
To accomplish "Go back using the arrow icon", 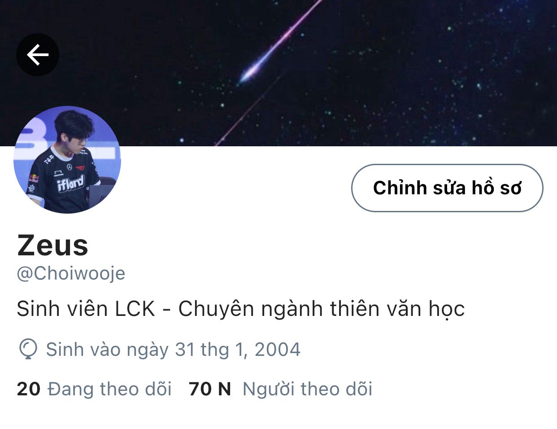I will [x=38, y=55].
